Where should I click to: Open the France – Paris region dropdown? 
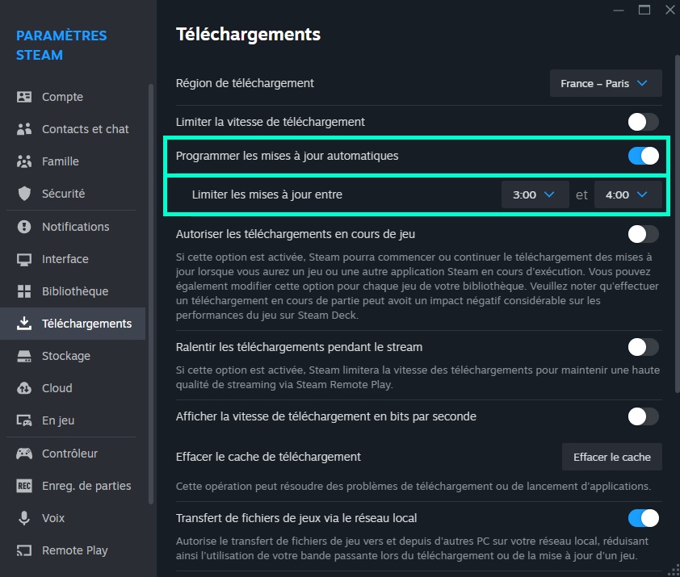(x=606, y=83)
